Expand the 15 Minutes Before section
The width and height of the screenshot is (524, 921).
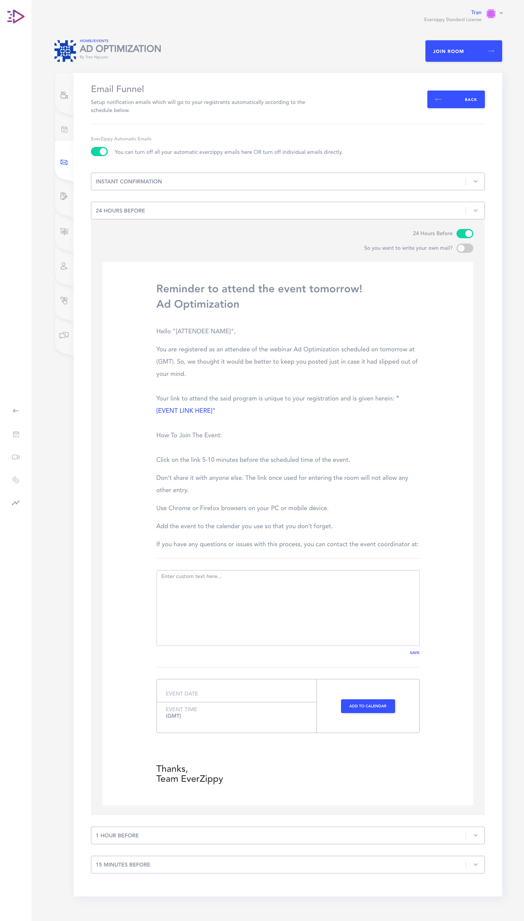click(x=288, y=865)
